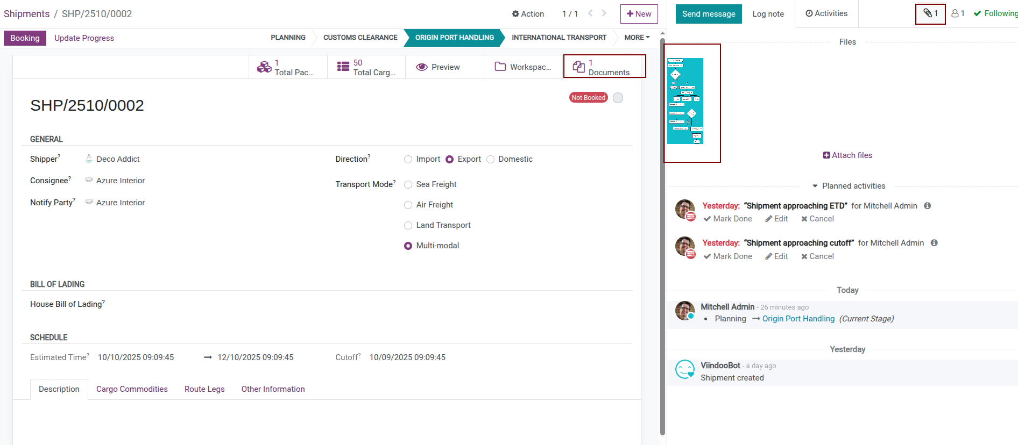Click info icon for ETD activity
Image resolution: width=1018 pixels, height=445 pixels.
coord(928,206)
